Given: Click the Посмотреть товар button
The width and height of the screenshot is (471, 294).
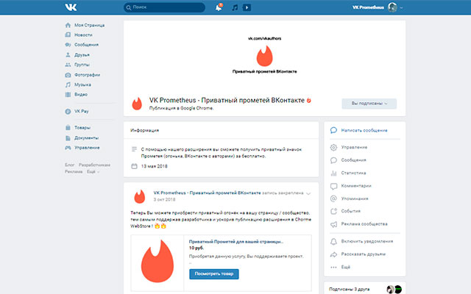Looking at the screenshot, I should (x=214, y=274).
